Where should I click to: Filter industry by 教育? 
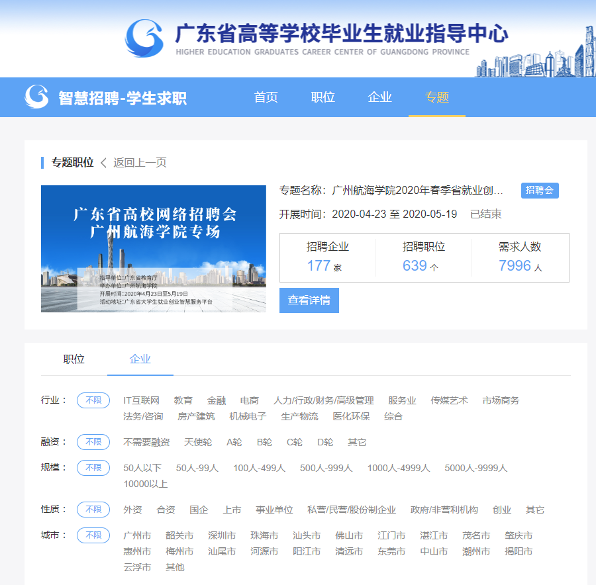pos(183,401)
